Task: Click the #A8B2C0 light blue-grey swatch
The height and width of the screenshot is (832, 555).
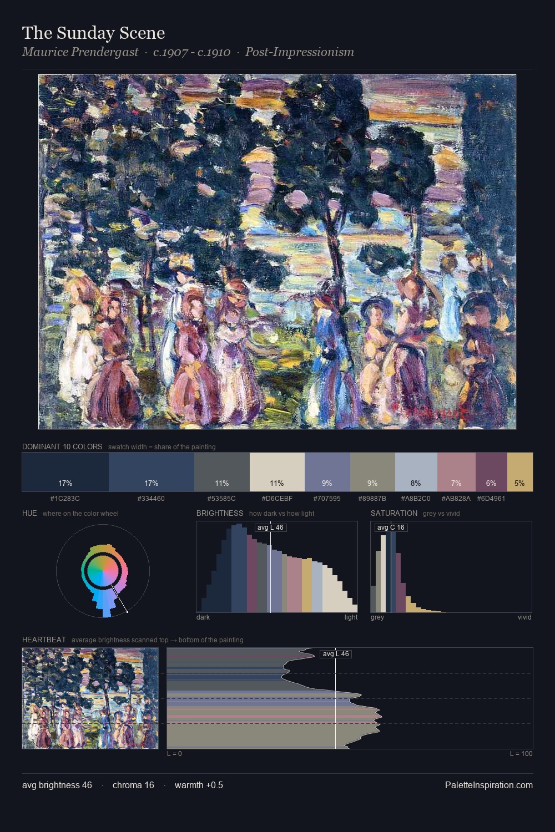Action: pyautogui.click(x=416, y=472)
